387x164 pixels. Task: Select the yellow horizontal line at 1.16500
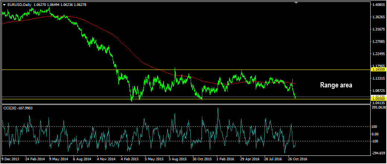click(x=185, y=70)
